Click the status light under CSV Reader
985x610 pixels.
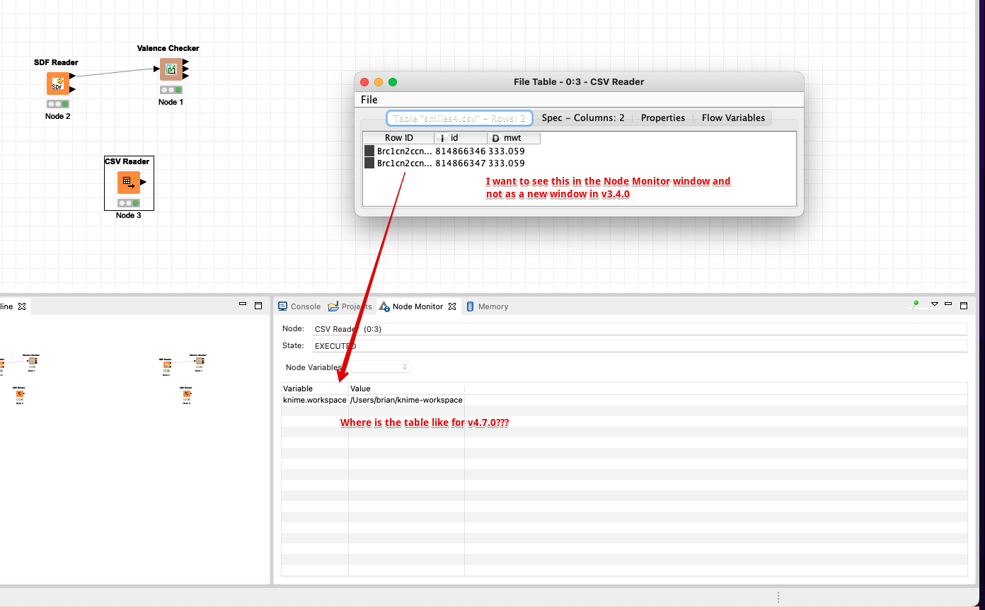[129, 203]
